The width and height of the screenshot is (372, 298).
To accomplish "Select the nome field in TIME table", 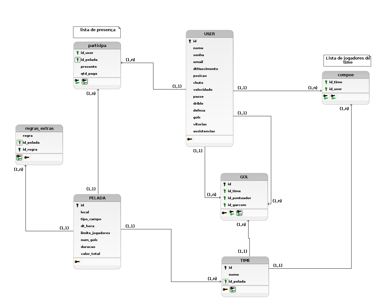I will pyautogui.click(x=234, y=274).
